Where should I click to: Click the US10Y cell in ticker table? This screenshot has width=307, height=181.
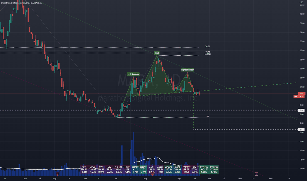(x=143, y=170)
